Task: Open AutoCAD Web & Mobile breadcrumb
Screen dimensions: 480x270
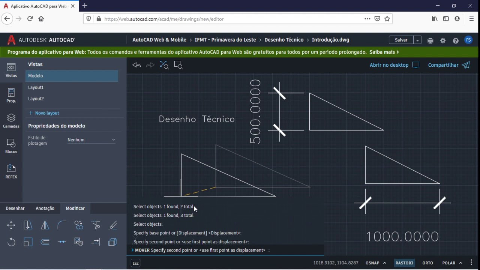Action: tap(159, 40)
